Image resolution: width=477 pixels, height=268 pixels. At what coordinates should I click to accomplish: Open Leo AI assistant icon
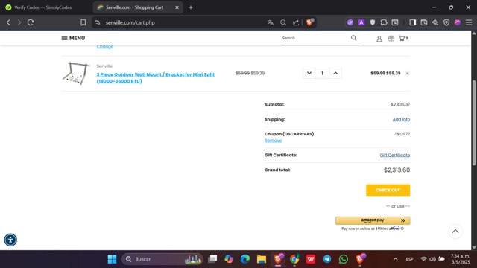click(x=435, y=22)
